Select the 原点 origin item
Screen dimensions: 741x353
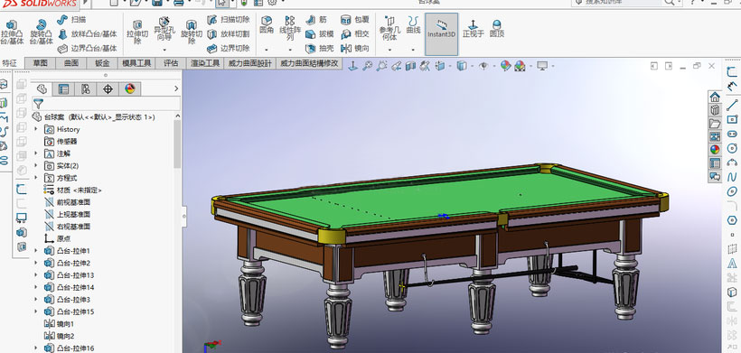[58, 238]
